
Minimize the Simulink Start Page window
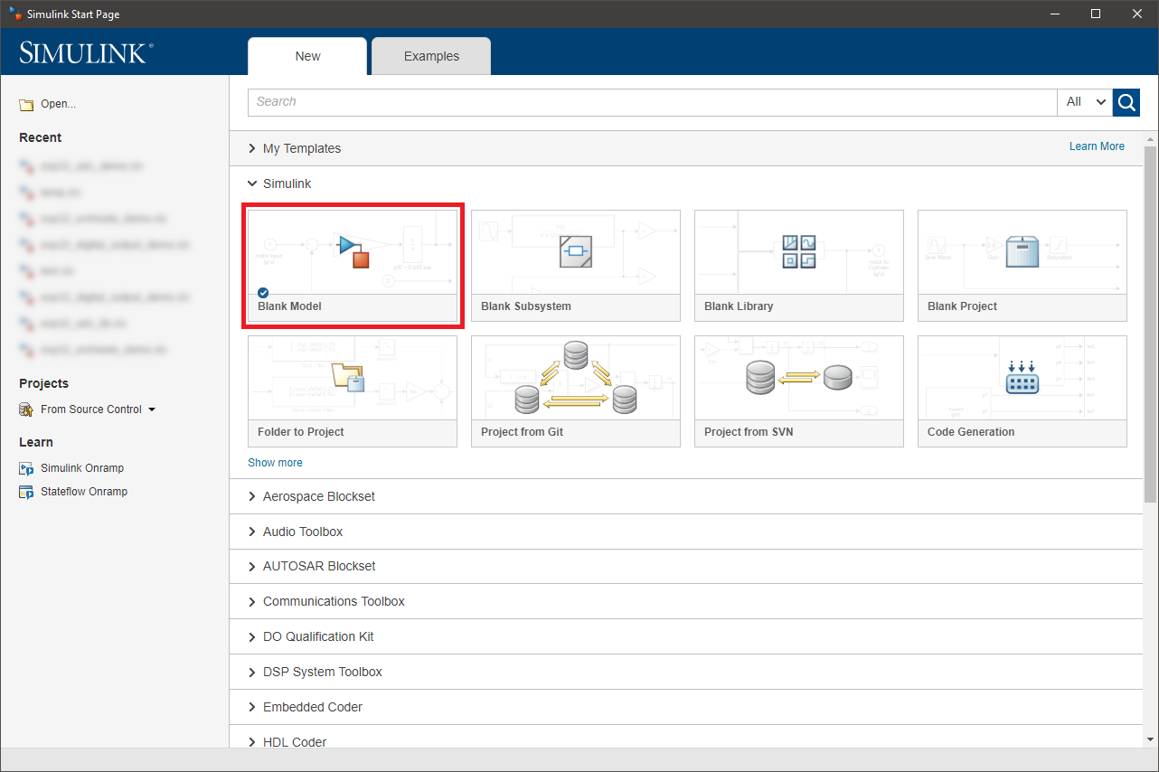point(1054,14)
